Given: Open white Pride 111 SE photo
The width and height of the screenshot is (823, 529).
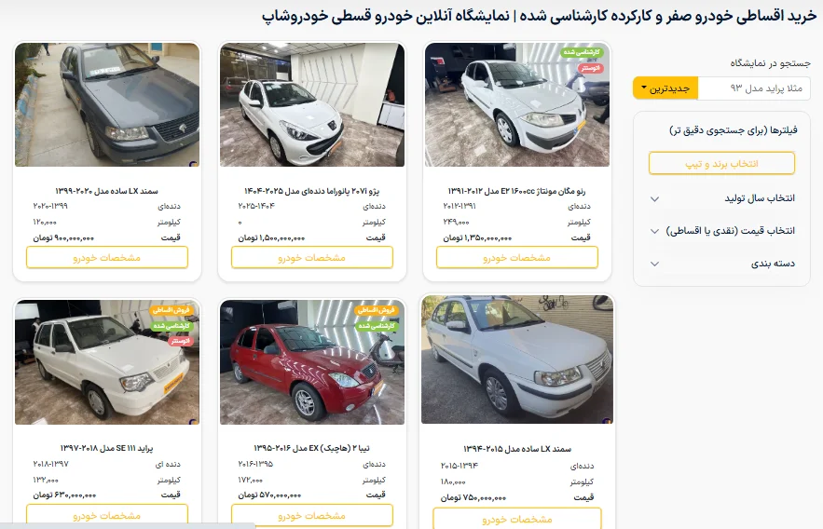Looking at the screenshot, I should 107,362.
